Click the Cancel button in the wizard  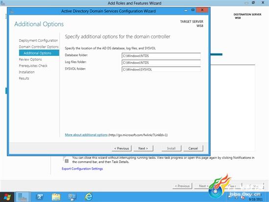(x=193, y=149)
